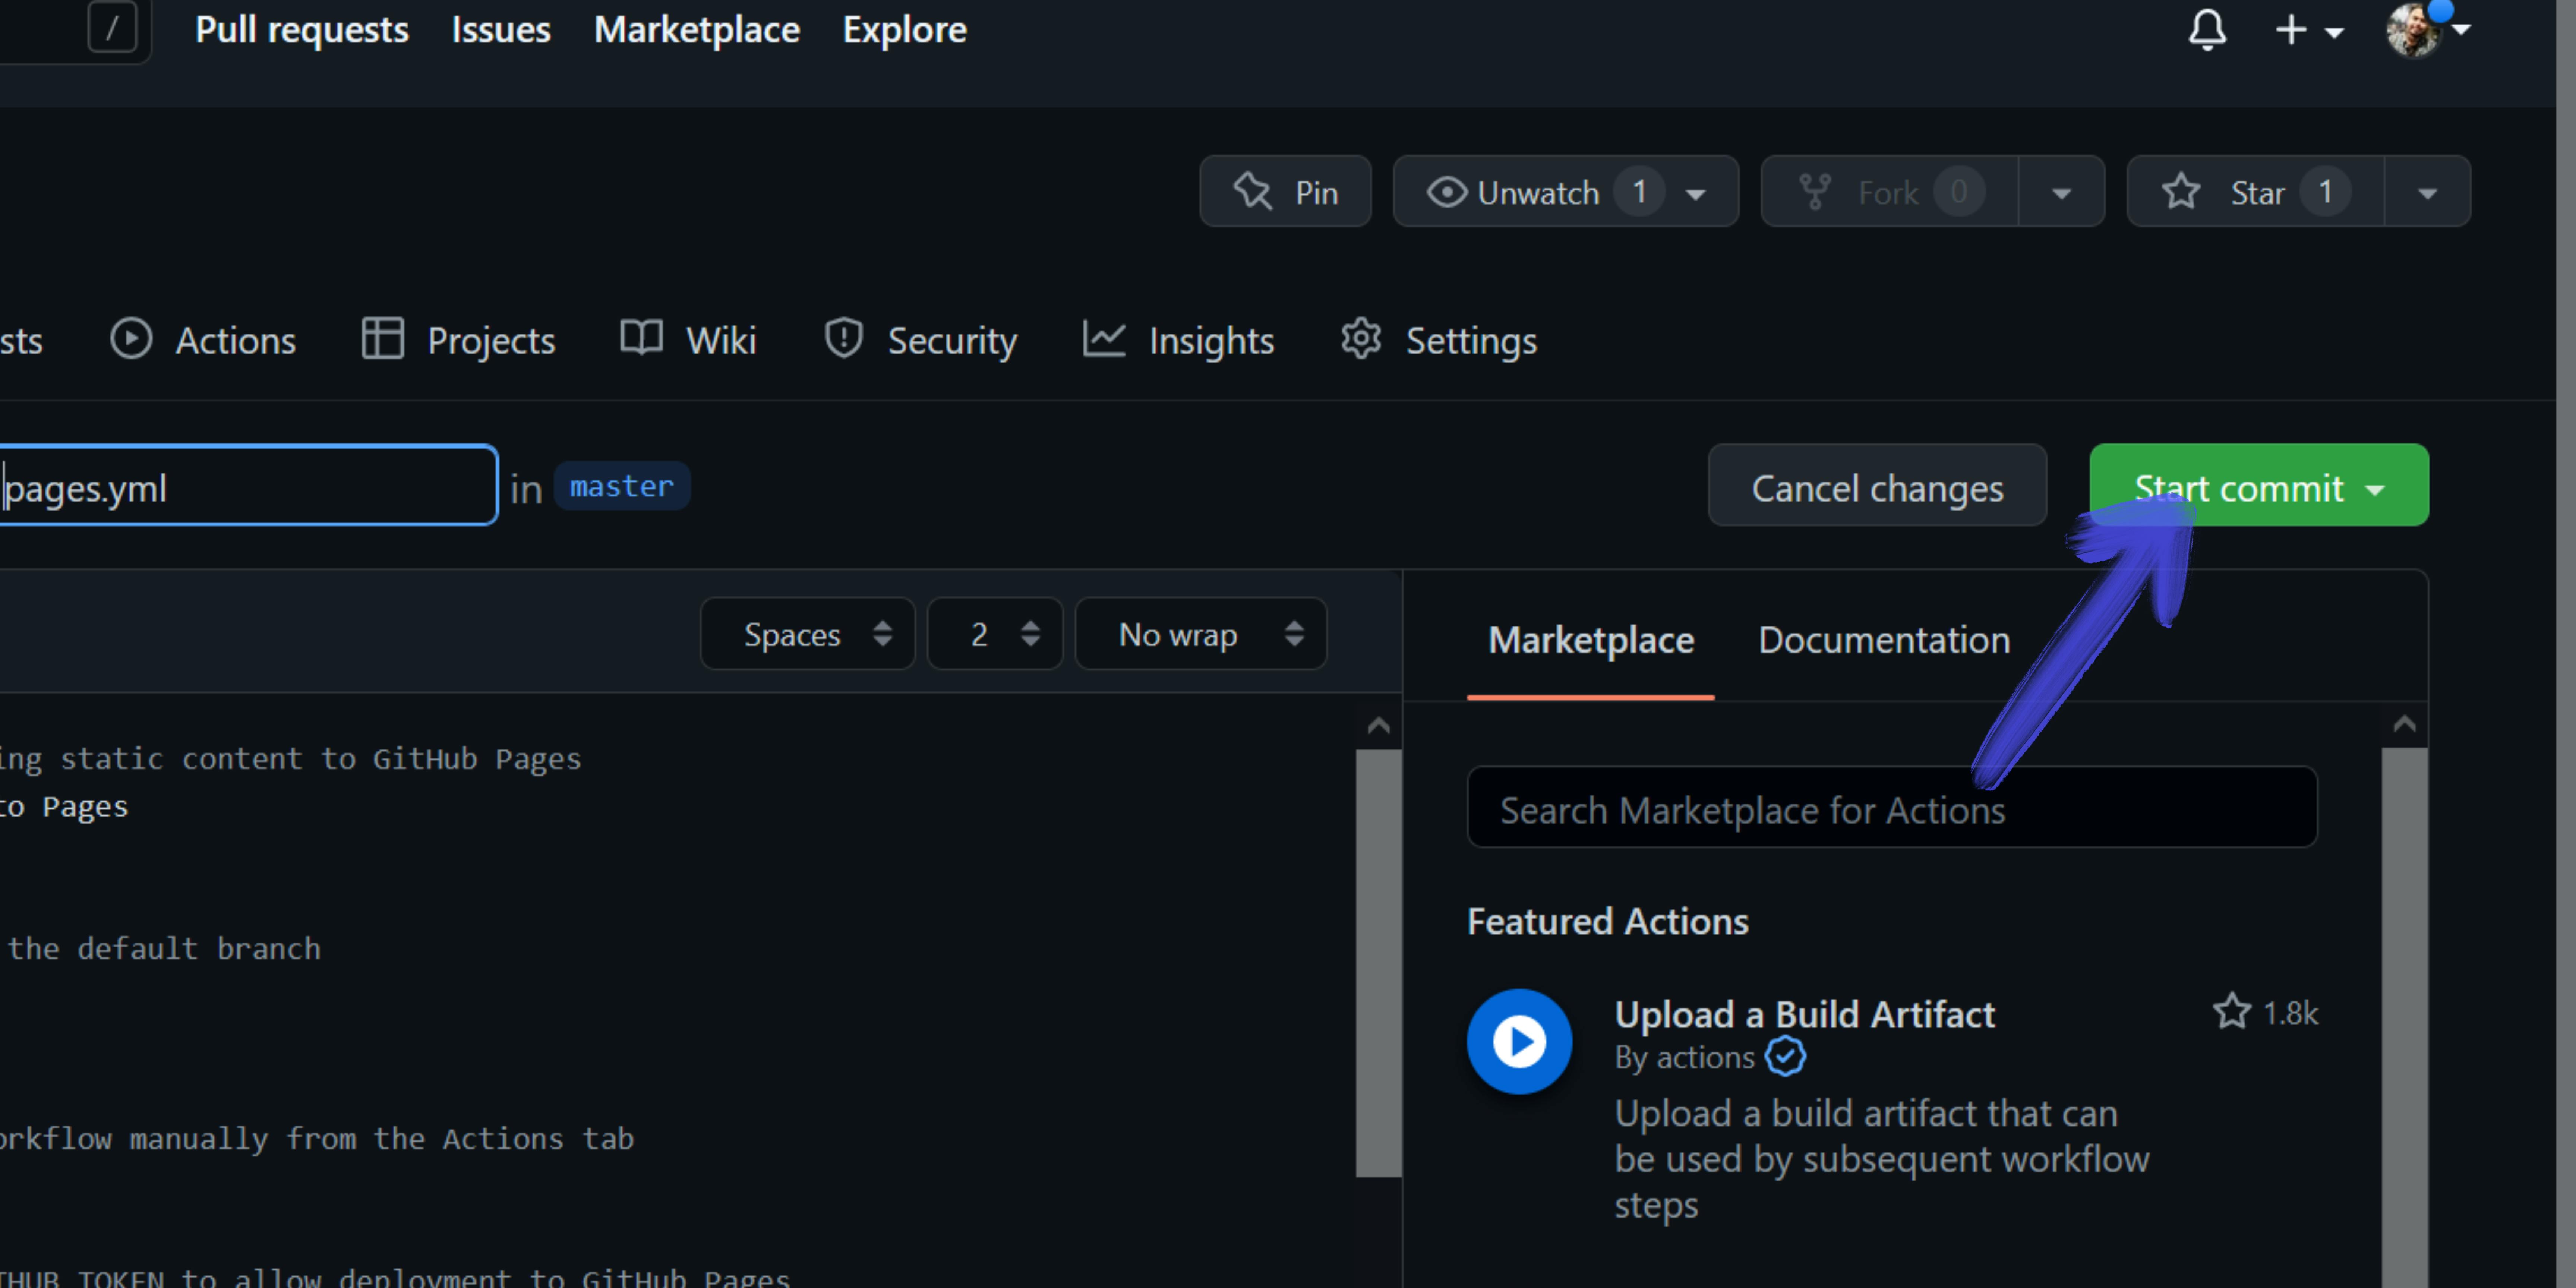Switch to the Documentation sidebar tab
Screen dimensions: 2576x1288
(x=1884, y=640)
